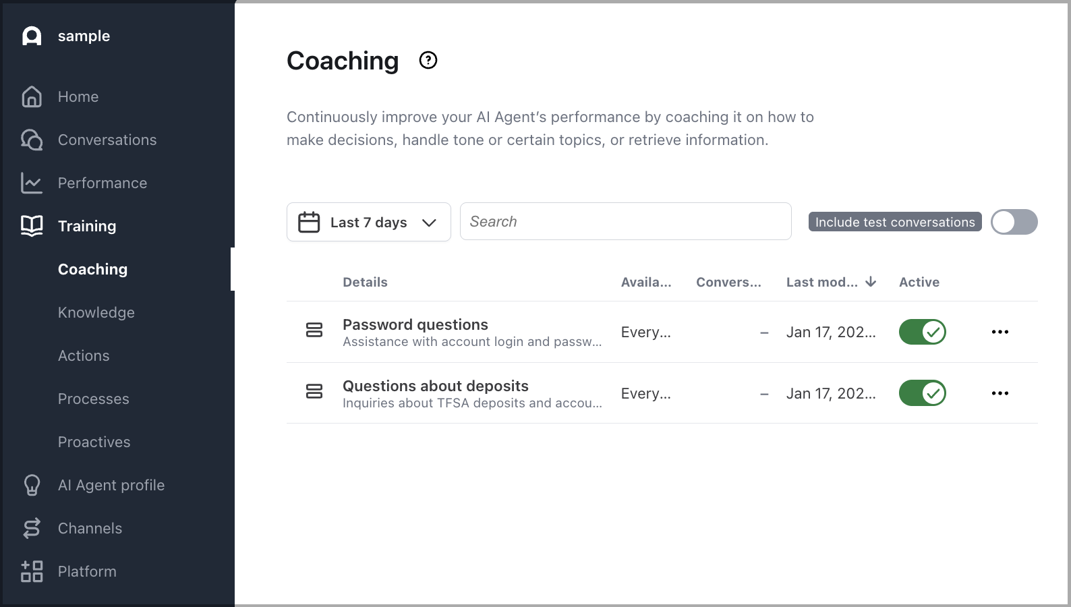Screen dimensions: 1071x607
Task: Turn off Active toggle for Questions about deposits
Action: click(922, 393)
